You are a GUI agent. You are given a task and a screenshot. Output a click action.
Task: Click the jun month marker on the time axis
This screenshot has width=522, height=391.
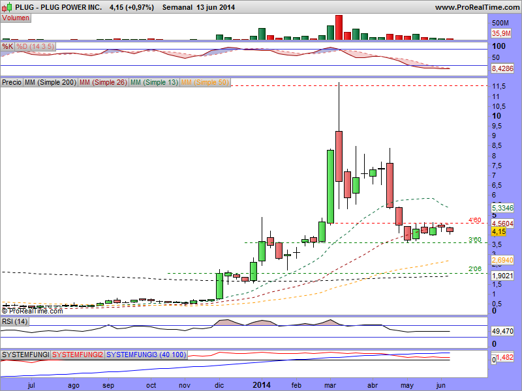point(441,385)
